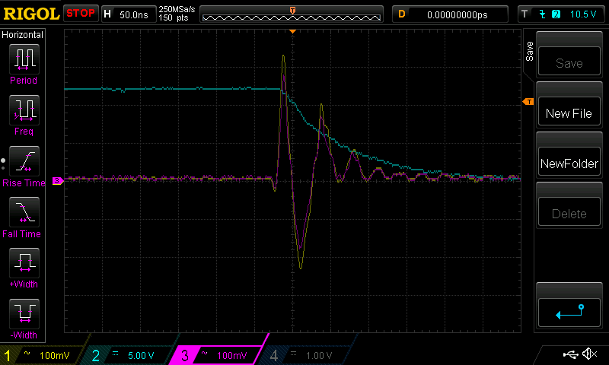Click the 150 pts memory depth readout

pyautogui.click(x=174, y=17)
